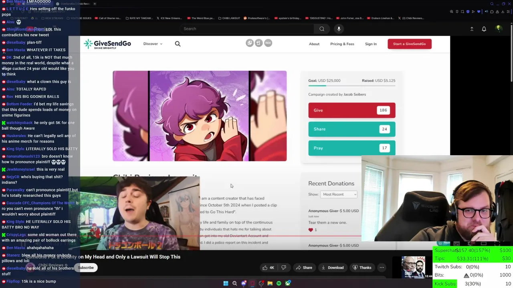Click the YouTube search magnifier button

click(322, 29)
